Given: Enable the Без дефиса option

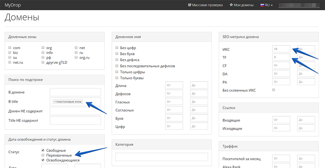Looking at the screenshot, I should (117, 60).
